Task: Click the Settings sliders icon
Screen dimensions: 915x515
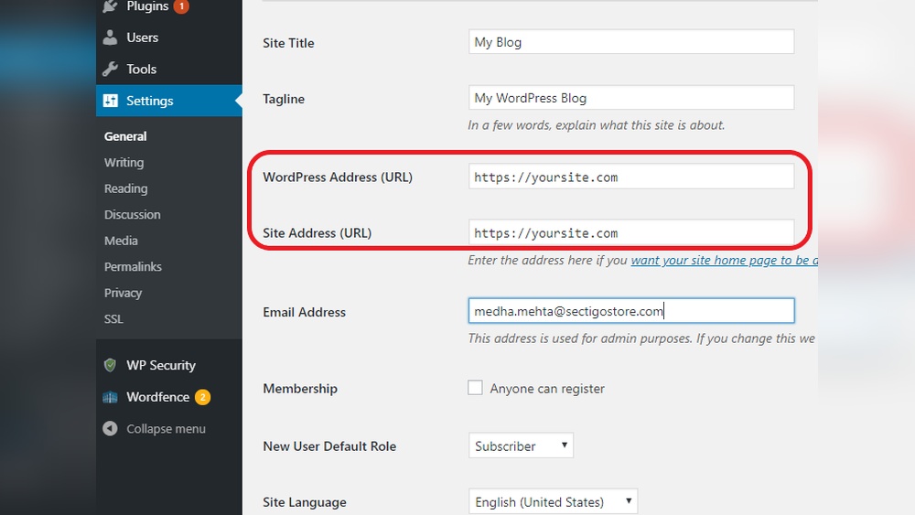Action: point(111,101)
